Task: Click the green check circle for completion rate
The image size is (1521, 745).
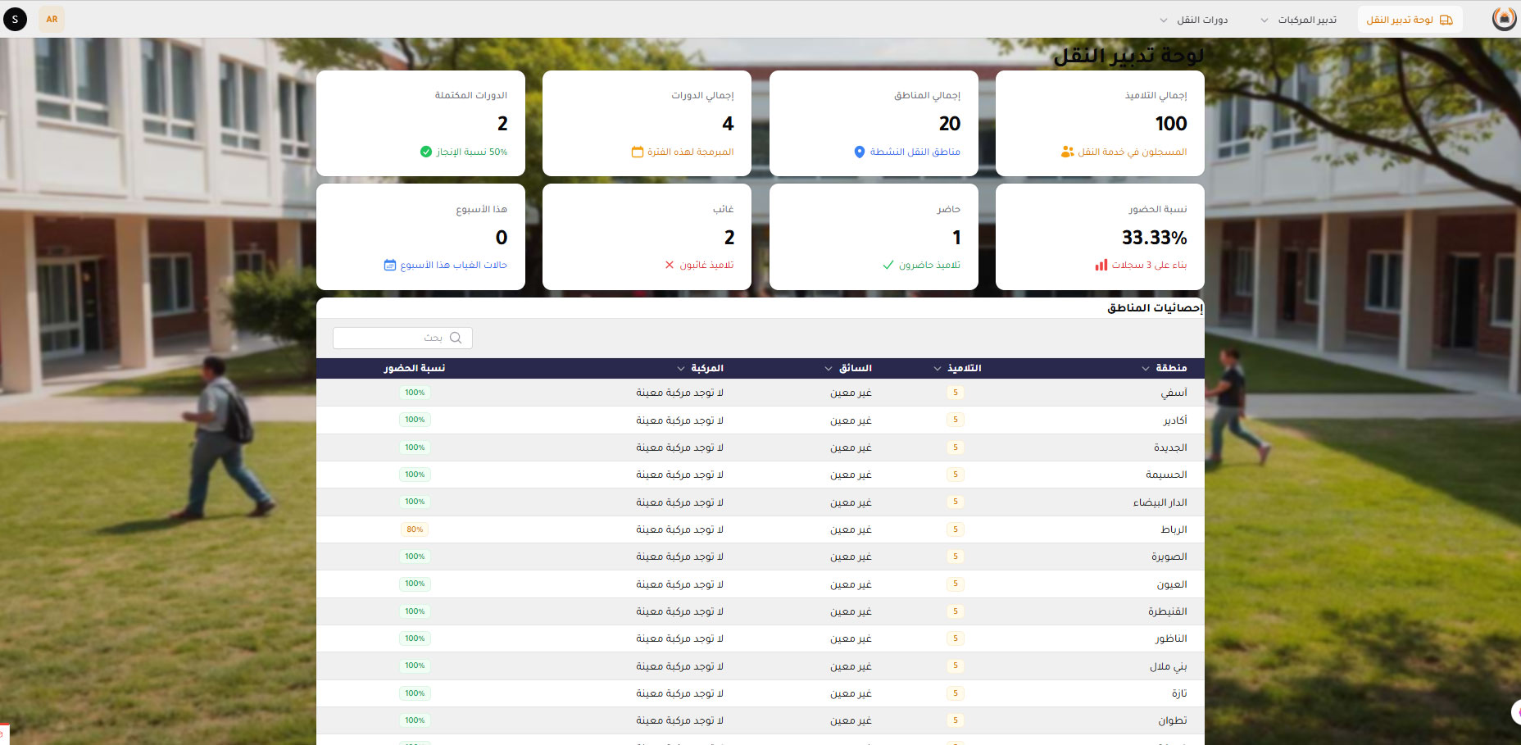Action: pyautogui.click(x=425, y=152)
